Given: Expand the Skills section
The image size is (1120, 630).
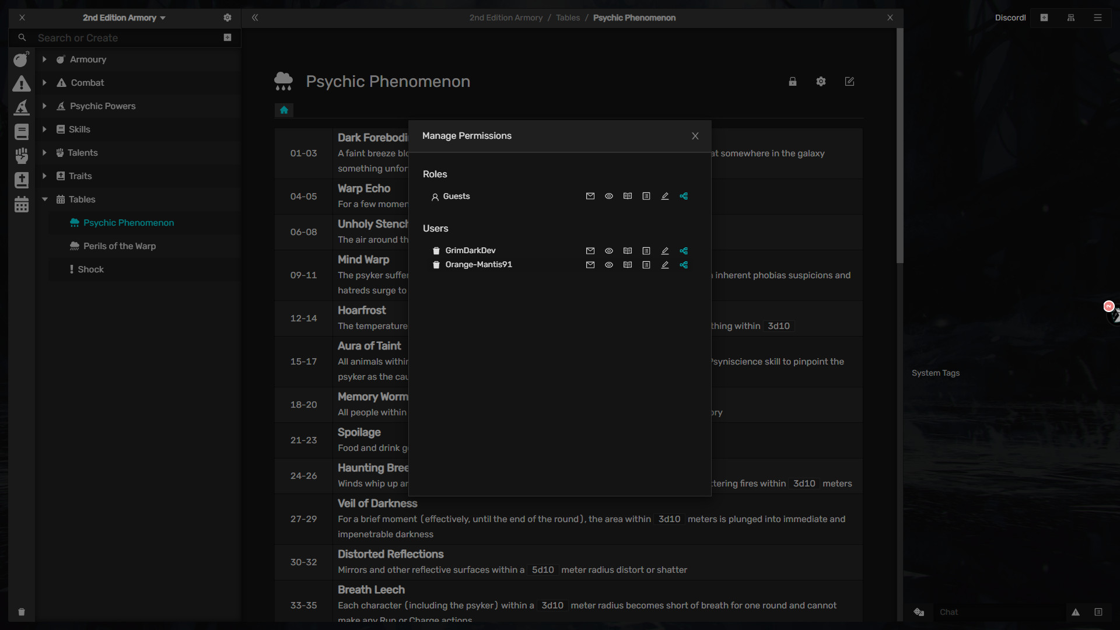Looking at the screenshot, I should (44, 129).
